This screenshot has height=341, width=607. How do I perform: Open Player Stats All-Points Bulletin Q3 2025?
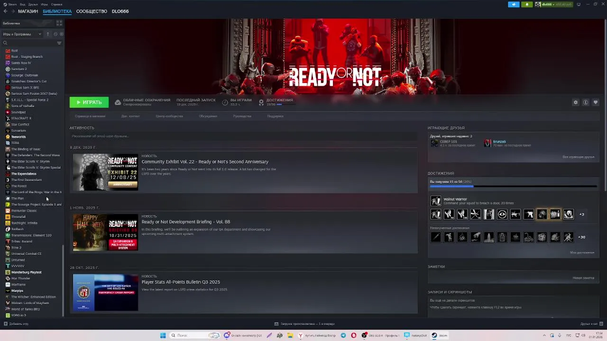click(x=181, y=282)
